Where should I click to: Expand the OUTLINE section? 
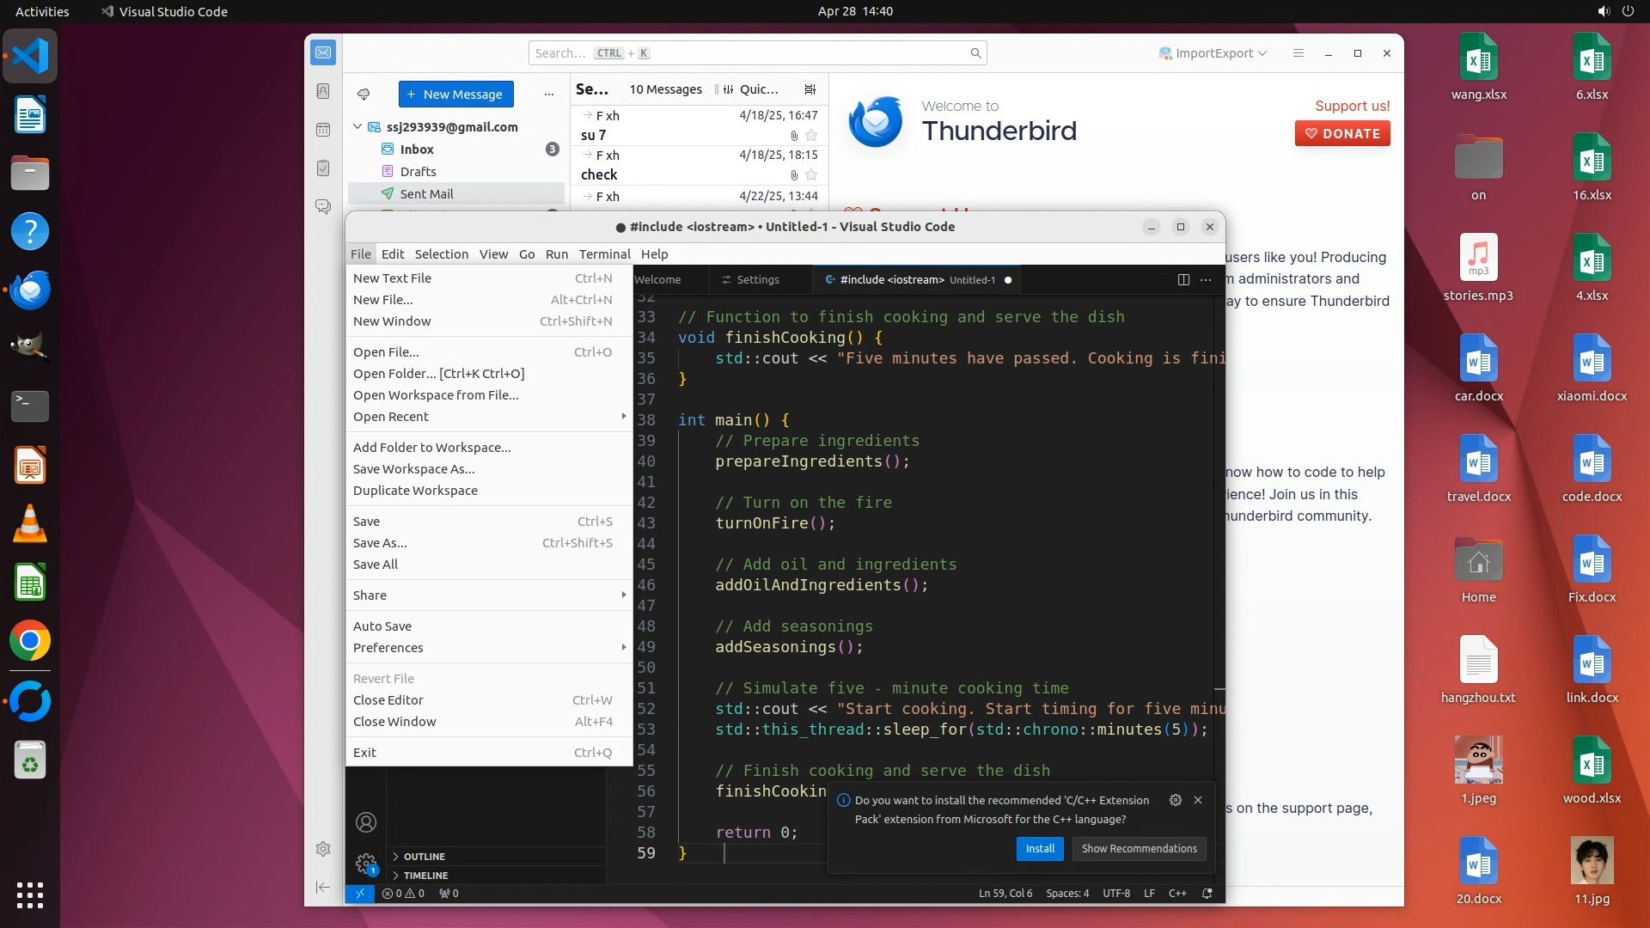424,857
